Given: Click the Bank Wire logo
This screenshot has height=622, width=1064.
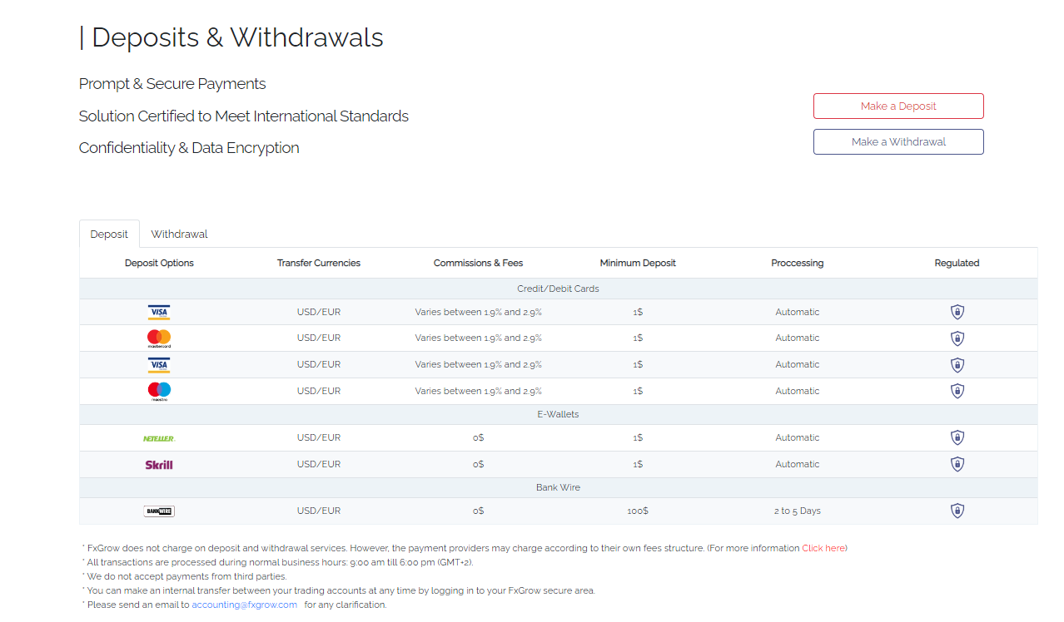Looking at the screenshot, I should tap(159, 511).
